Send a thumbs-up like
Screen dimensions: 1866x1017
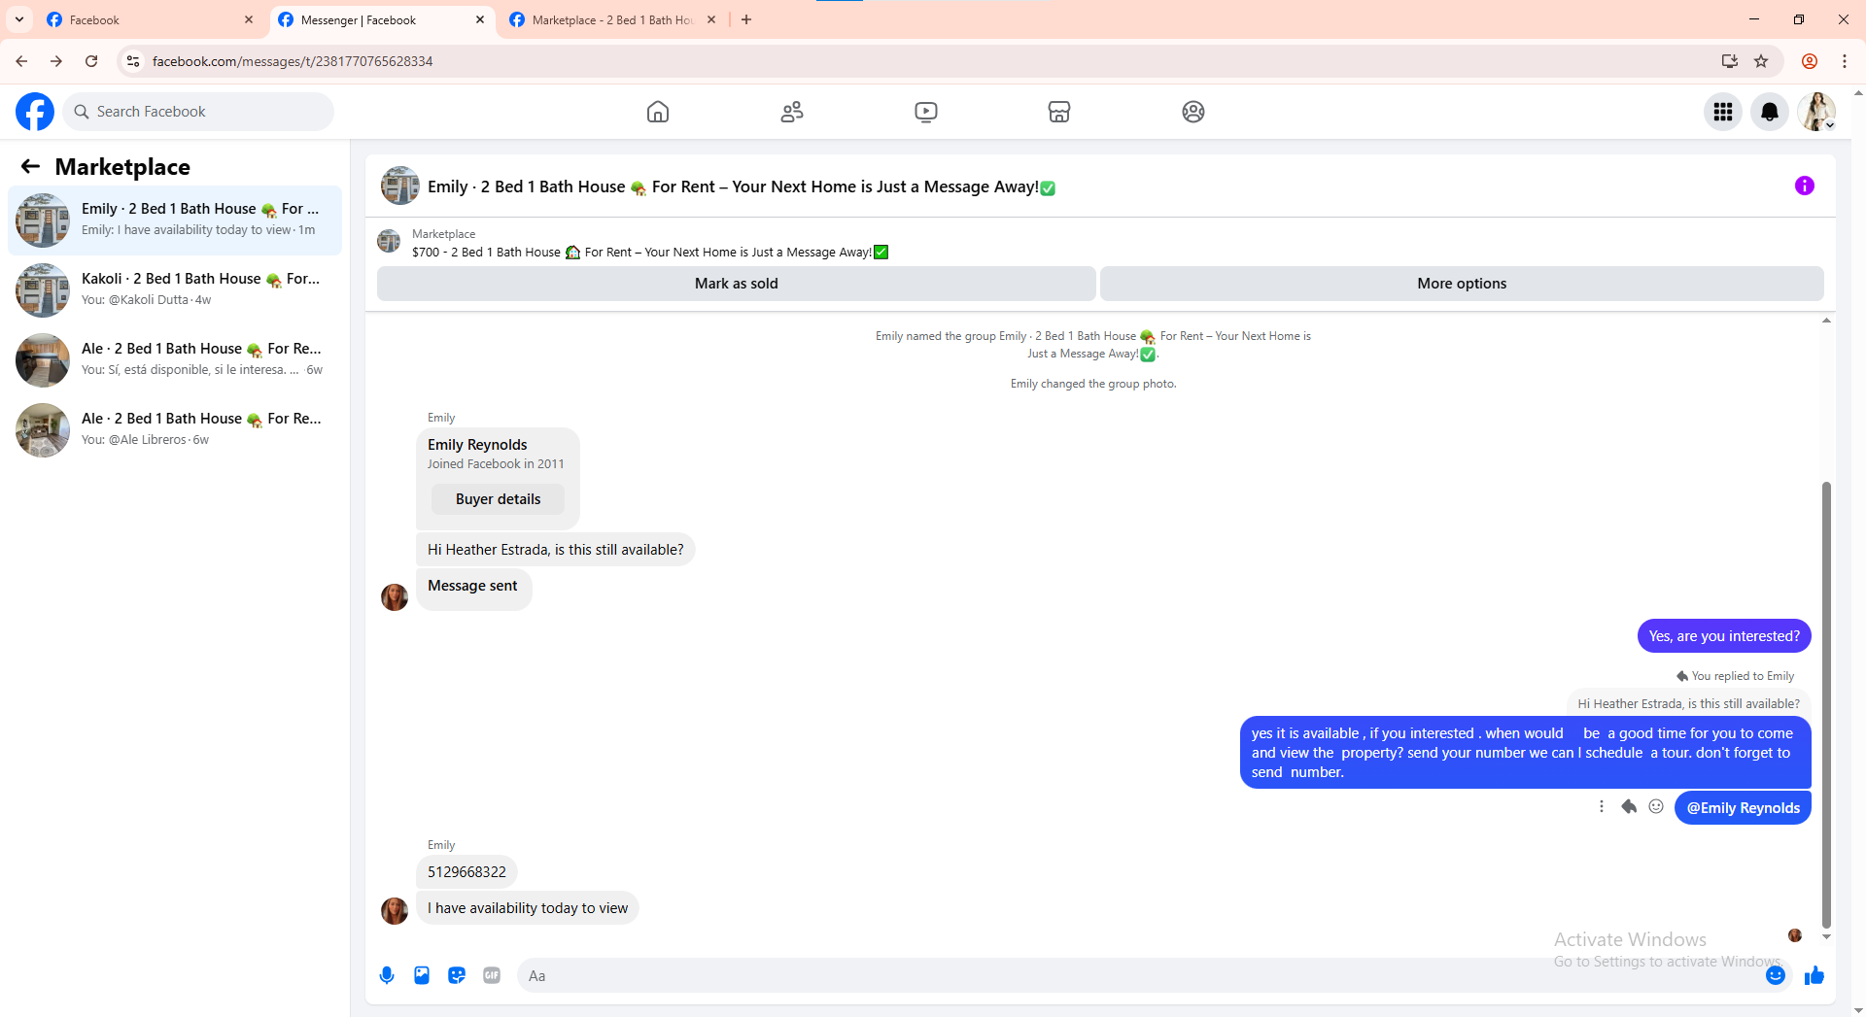(x=1814, y=975)
